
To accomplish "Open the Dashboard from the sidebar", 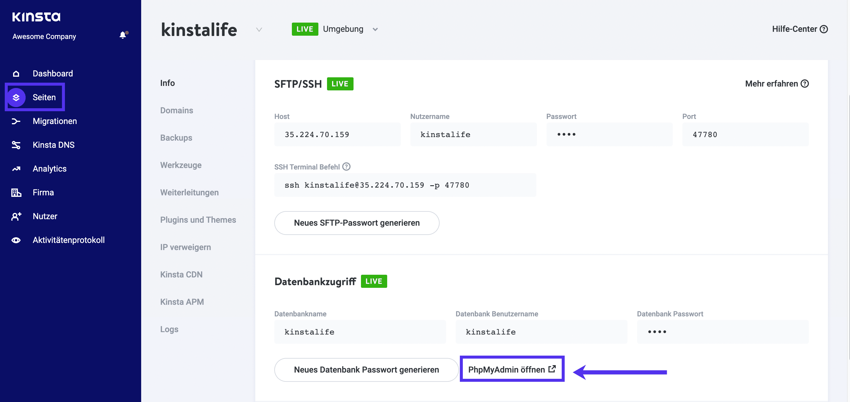I will tap(16, 73).
